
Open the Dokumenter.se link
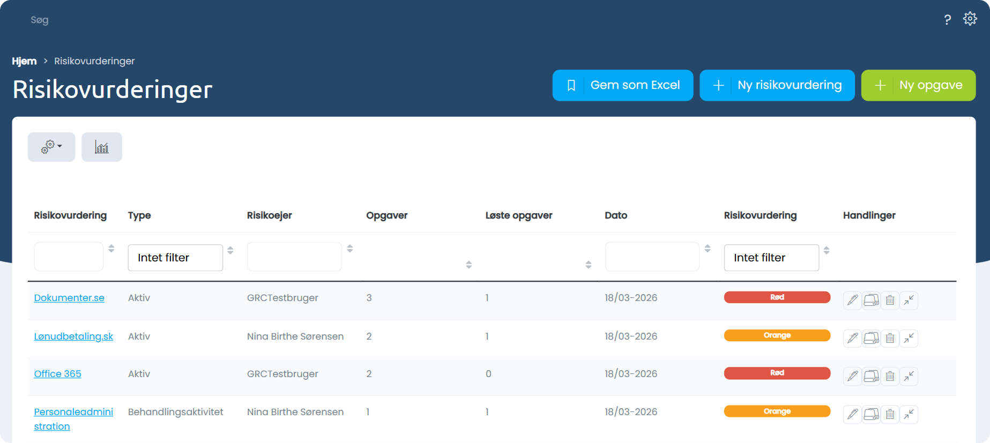[x=69, y=298]
